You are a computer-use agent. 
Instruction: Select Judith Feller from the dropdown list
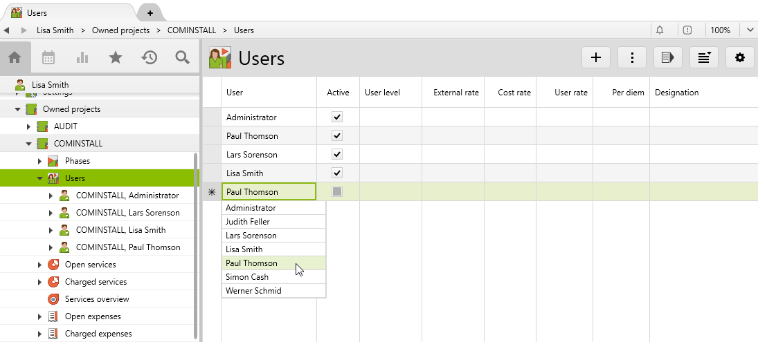pos(248,222)
